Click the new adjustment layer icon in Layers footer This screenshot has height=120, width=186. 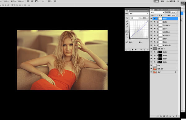coord(167,116)
